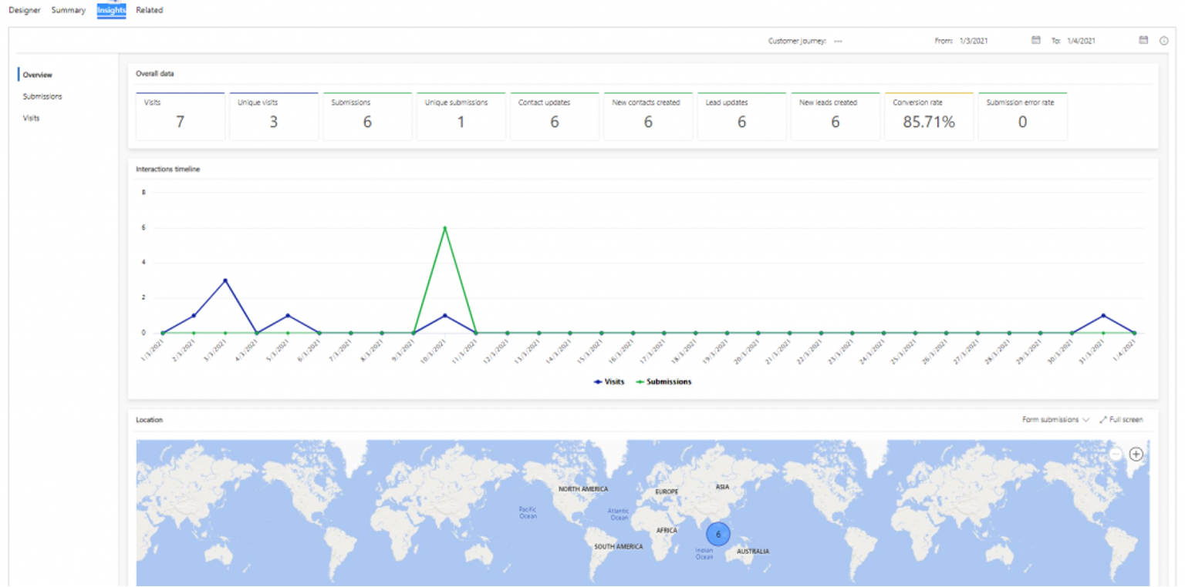Click the To date field 1/4/2021
Viewport: 1185px width, 587px height.
[1081, 41]
